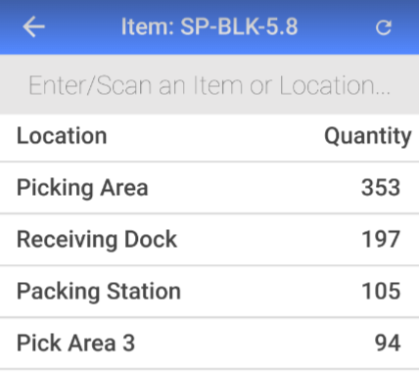The width and height of the screenshot is (419, 373).
Task: Select the Packing Station location name
Action: tap(99, 292)
